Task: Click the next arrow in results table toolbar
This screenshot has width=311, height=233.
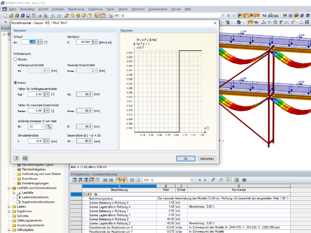Action: (x=205, y=180)
